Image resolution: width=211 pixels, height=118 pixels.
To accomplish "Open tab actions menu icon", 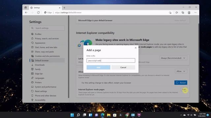I will 26,8.
